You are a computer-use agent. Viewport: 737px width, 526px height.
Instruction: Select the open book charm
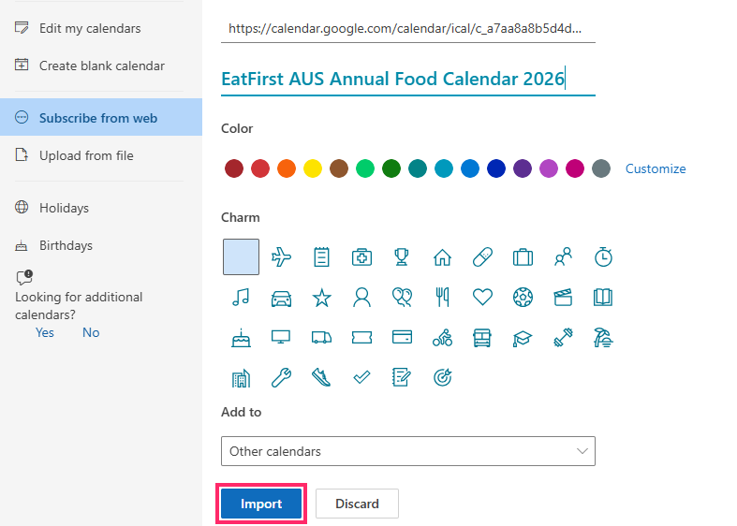pyautogui.click(x=603, y=298)
